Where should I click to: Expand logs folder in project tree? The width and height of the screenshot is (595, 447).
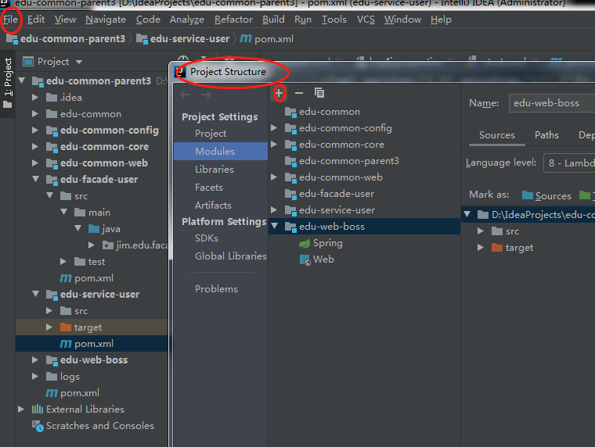click(35, 376)
